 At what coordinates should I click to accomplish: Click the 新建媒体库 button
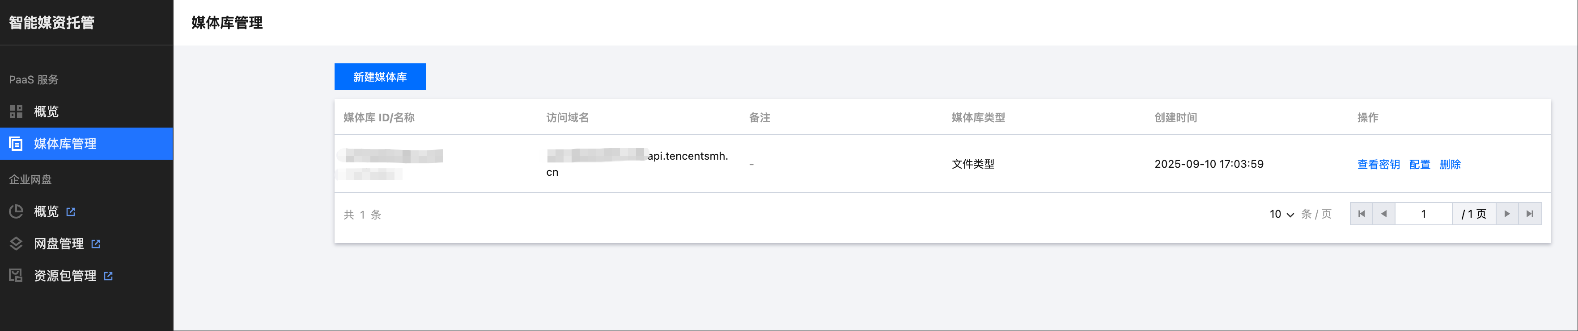tap(380, 77)
